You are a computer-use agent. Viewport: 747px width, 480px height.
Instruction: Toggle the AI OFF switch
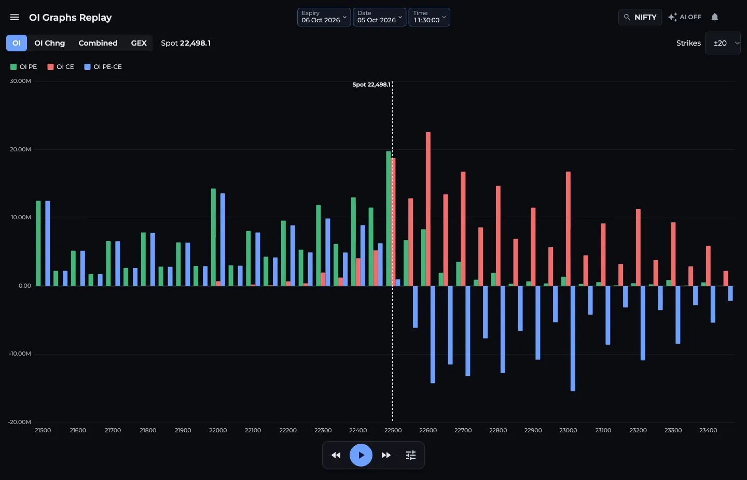tap(685, 17)
